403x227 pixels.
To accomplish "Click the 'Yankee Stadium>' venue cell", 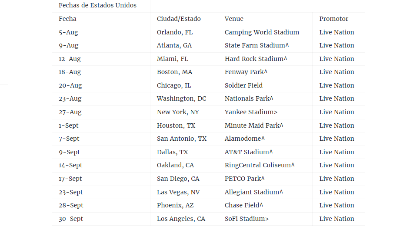I will (251, 112).
